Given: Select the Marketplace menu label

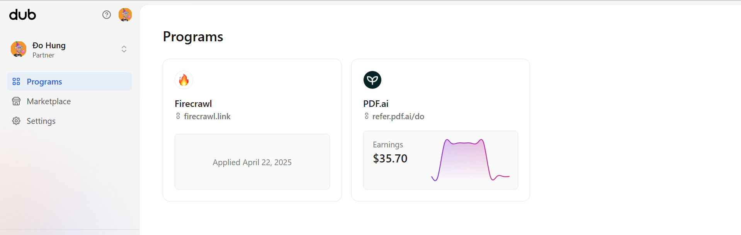Looking at the screenshot, I should pyautogui.click(x=49, y=101).
